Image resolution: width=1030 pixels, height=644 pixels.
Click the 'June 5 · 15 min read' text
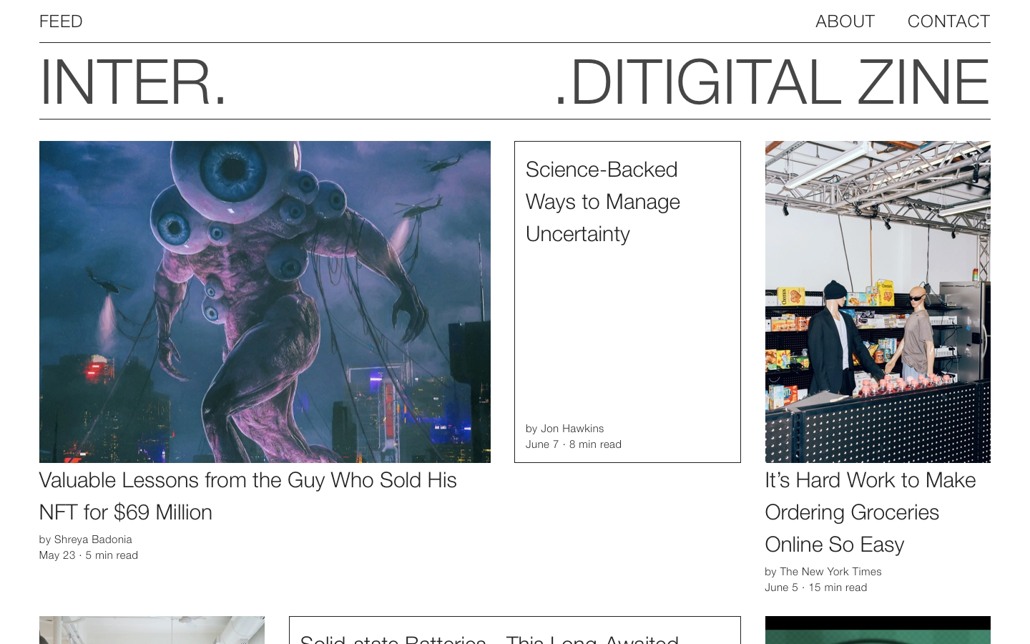[816, 587]
